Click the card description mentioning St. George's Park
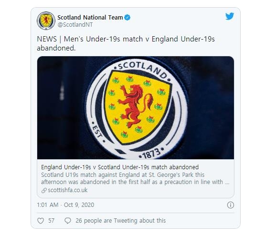This screenshot has width=265, height=236. click(135, 178)
